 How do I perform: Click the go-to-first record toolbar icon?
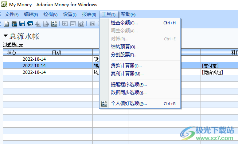92,24
